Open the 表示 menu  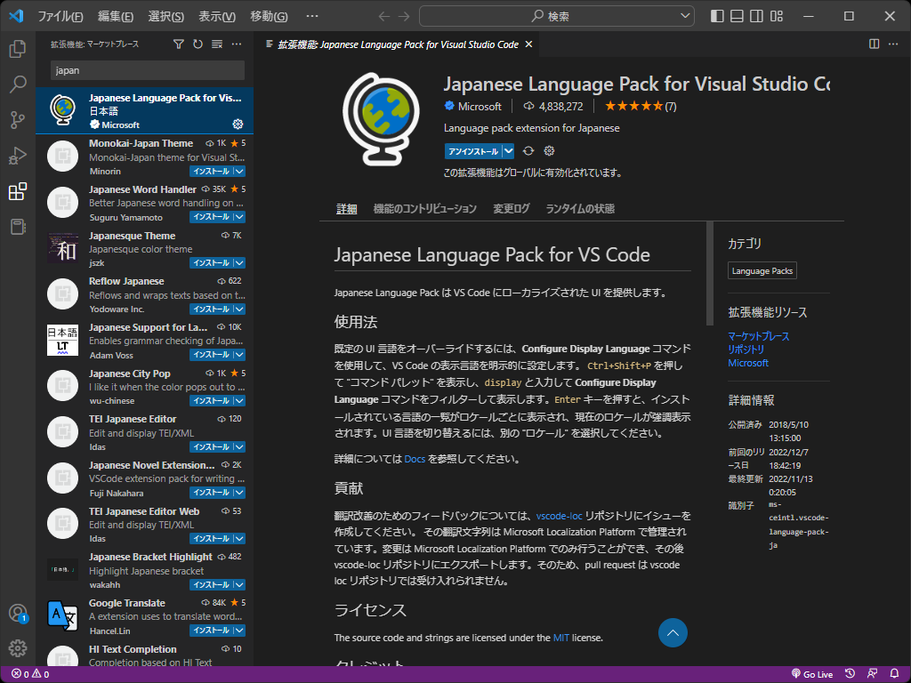(217, 16)
